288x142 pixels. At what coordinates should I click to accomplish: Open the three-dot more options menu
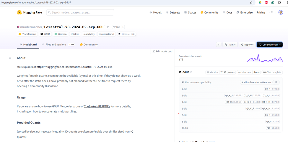[x=219, y=45]
